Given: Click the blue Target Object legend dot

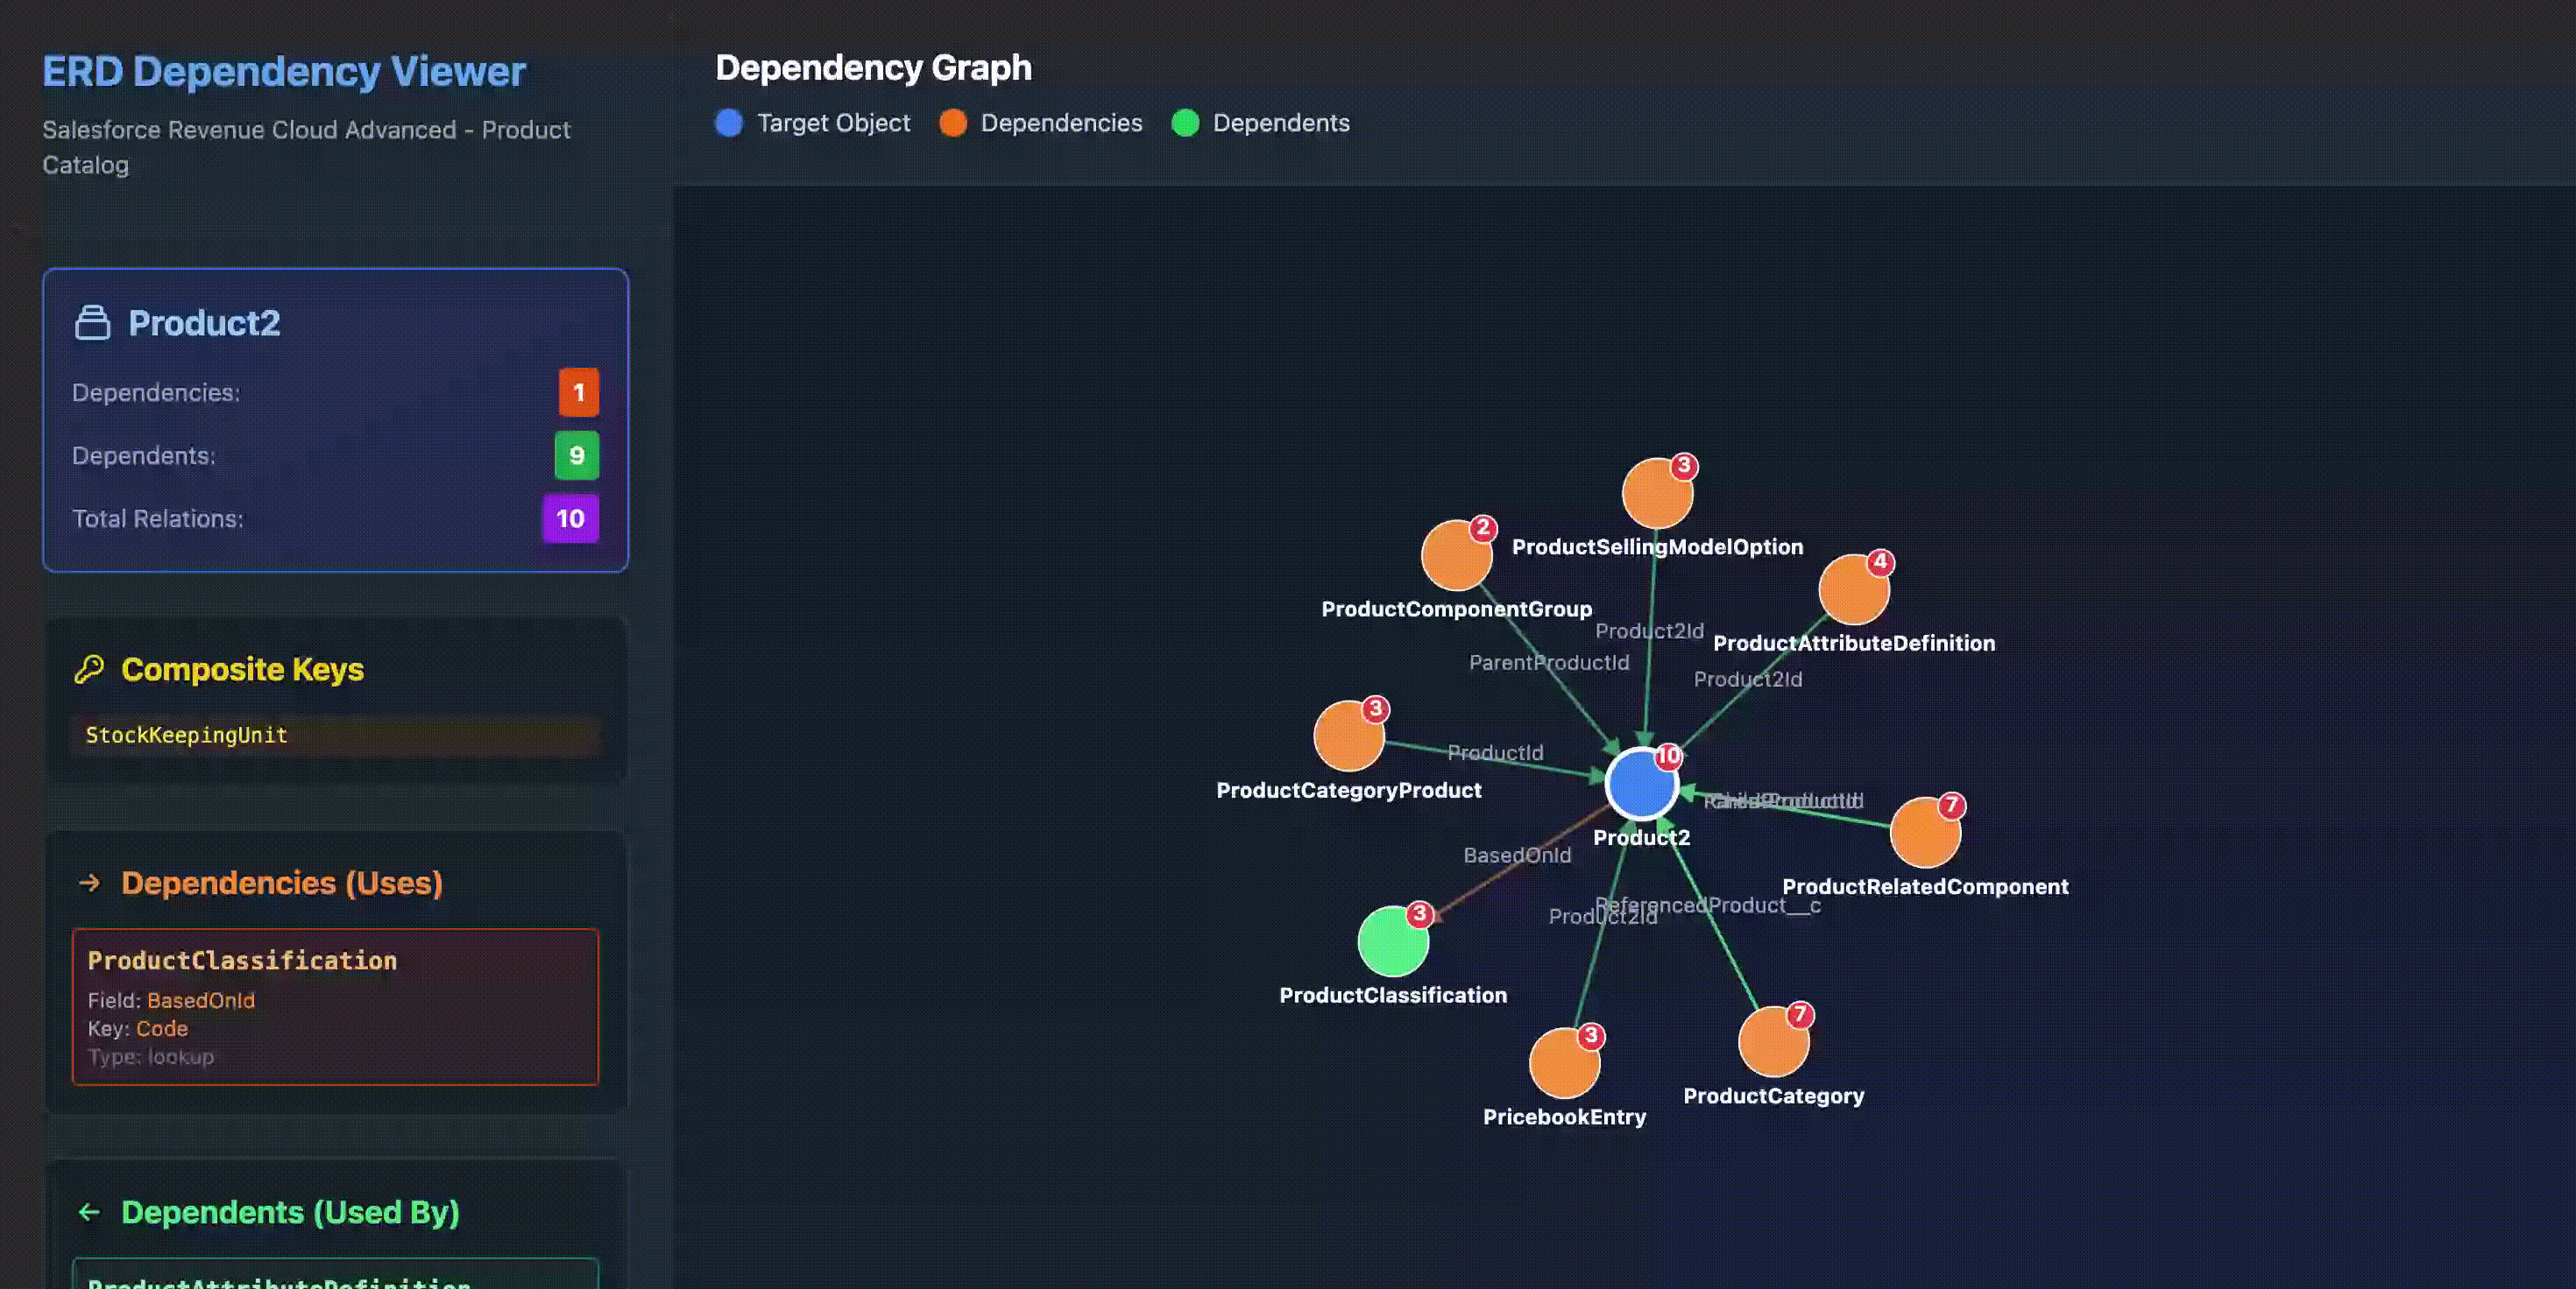Looking at the screenshot, I should pyautogui.click(x=729, y=123).
